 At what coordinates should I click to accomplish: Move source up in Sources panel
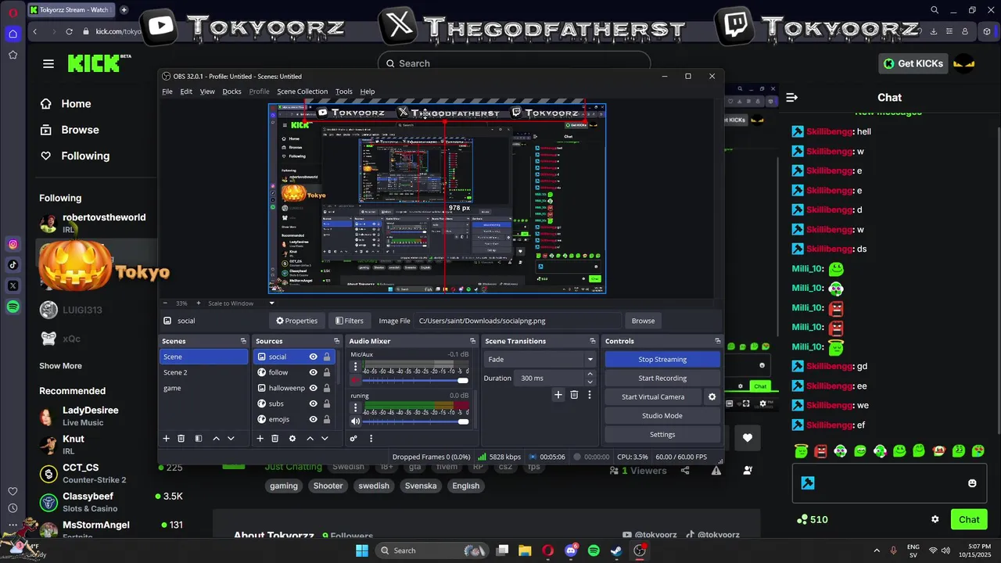(x=310, y=439)
